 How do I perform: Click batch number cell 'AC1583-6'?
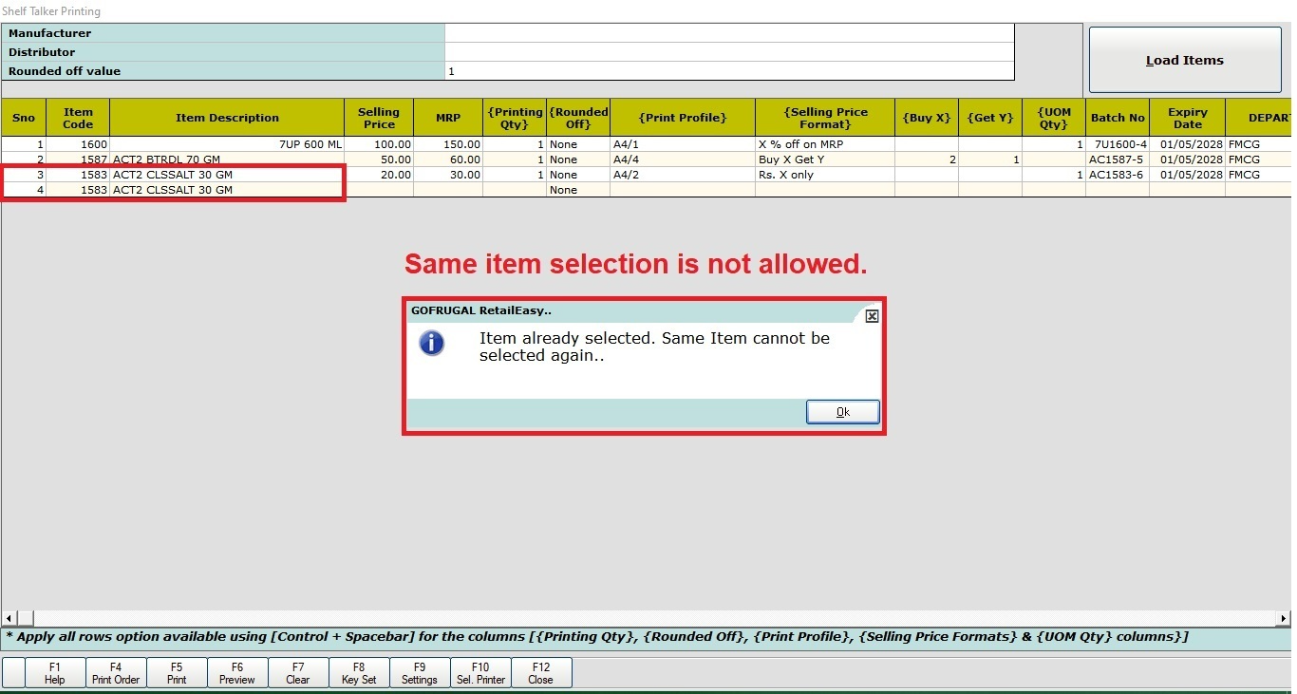(x=1118, y=175)
